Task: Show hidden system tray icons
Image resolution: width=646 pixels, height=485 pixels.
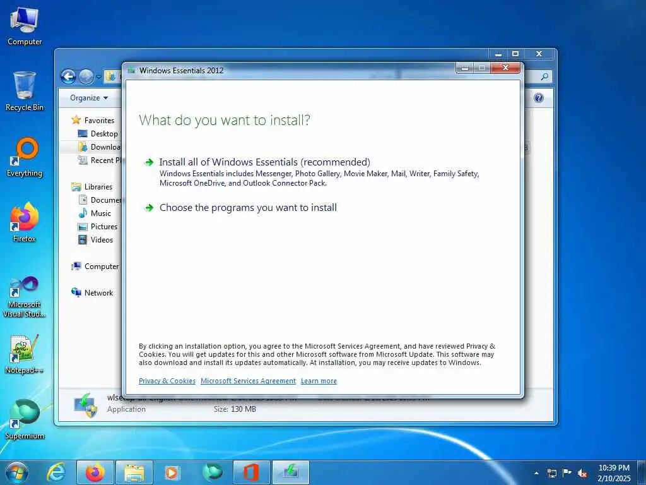Action: point(536,473)
